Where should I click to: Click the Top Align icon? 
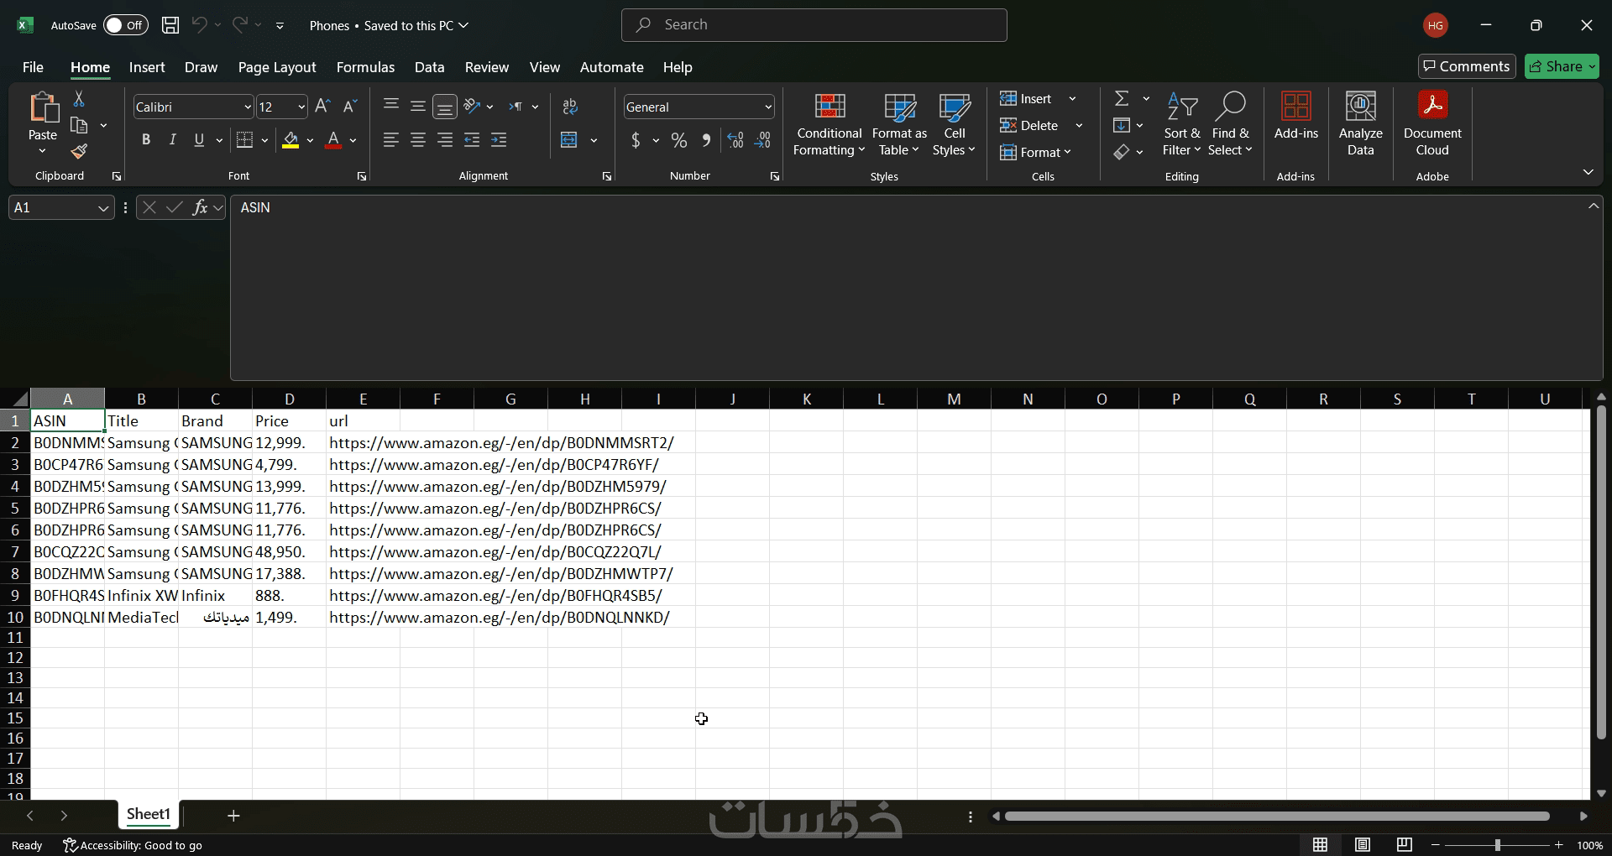[x=391, y=106]
